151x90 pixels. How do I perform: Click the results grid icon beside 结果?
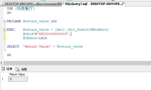(3, 69)
